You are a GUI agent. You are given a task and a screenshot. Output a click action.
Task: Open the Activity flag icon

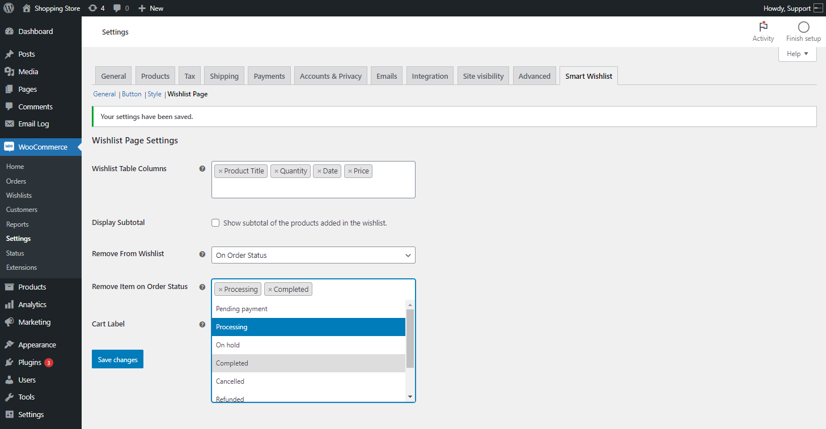763,27
